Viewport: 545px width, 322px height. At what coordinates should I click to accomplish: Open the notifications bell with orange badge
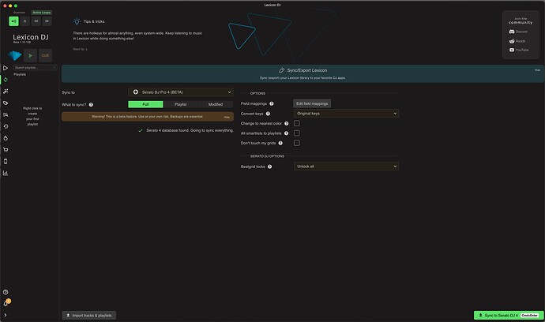click(x=6, y=303)
